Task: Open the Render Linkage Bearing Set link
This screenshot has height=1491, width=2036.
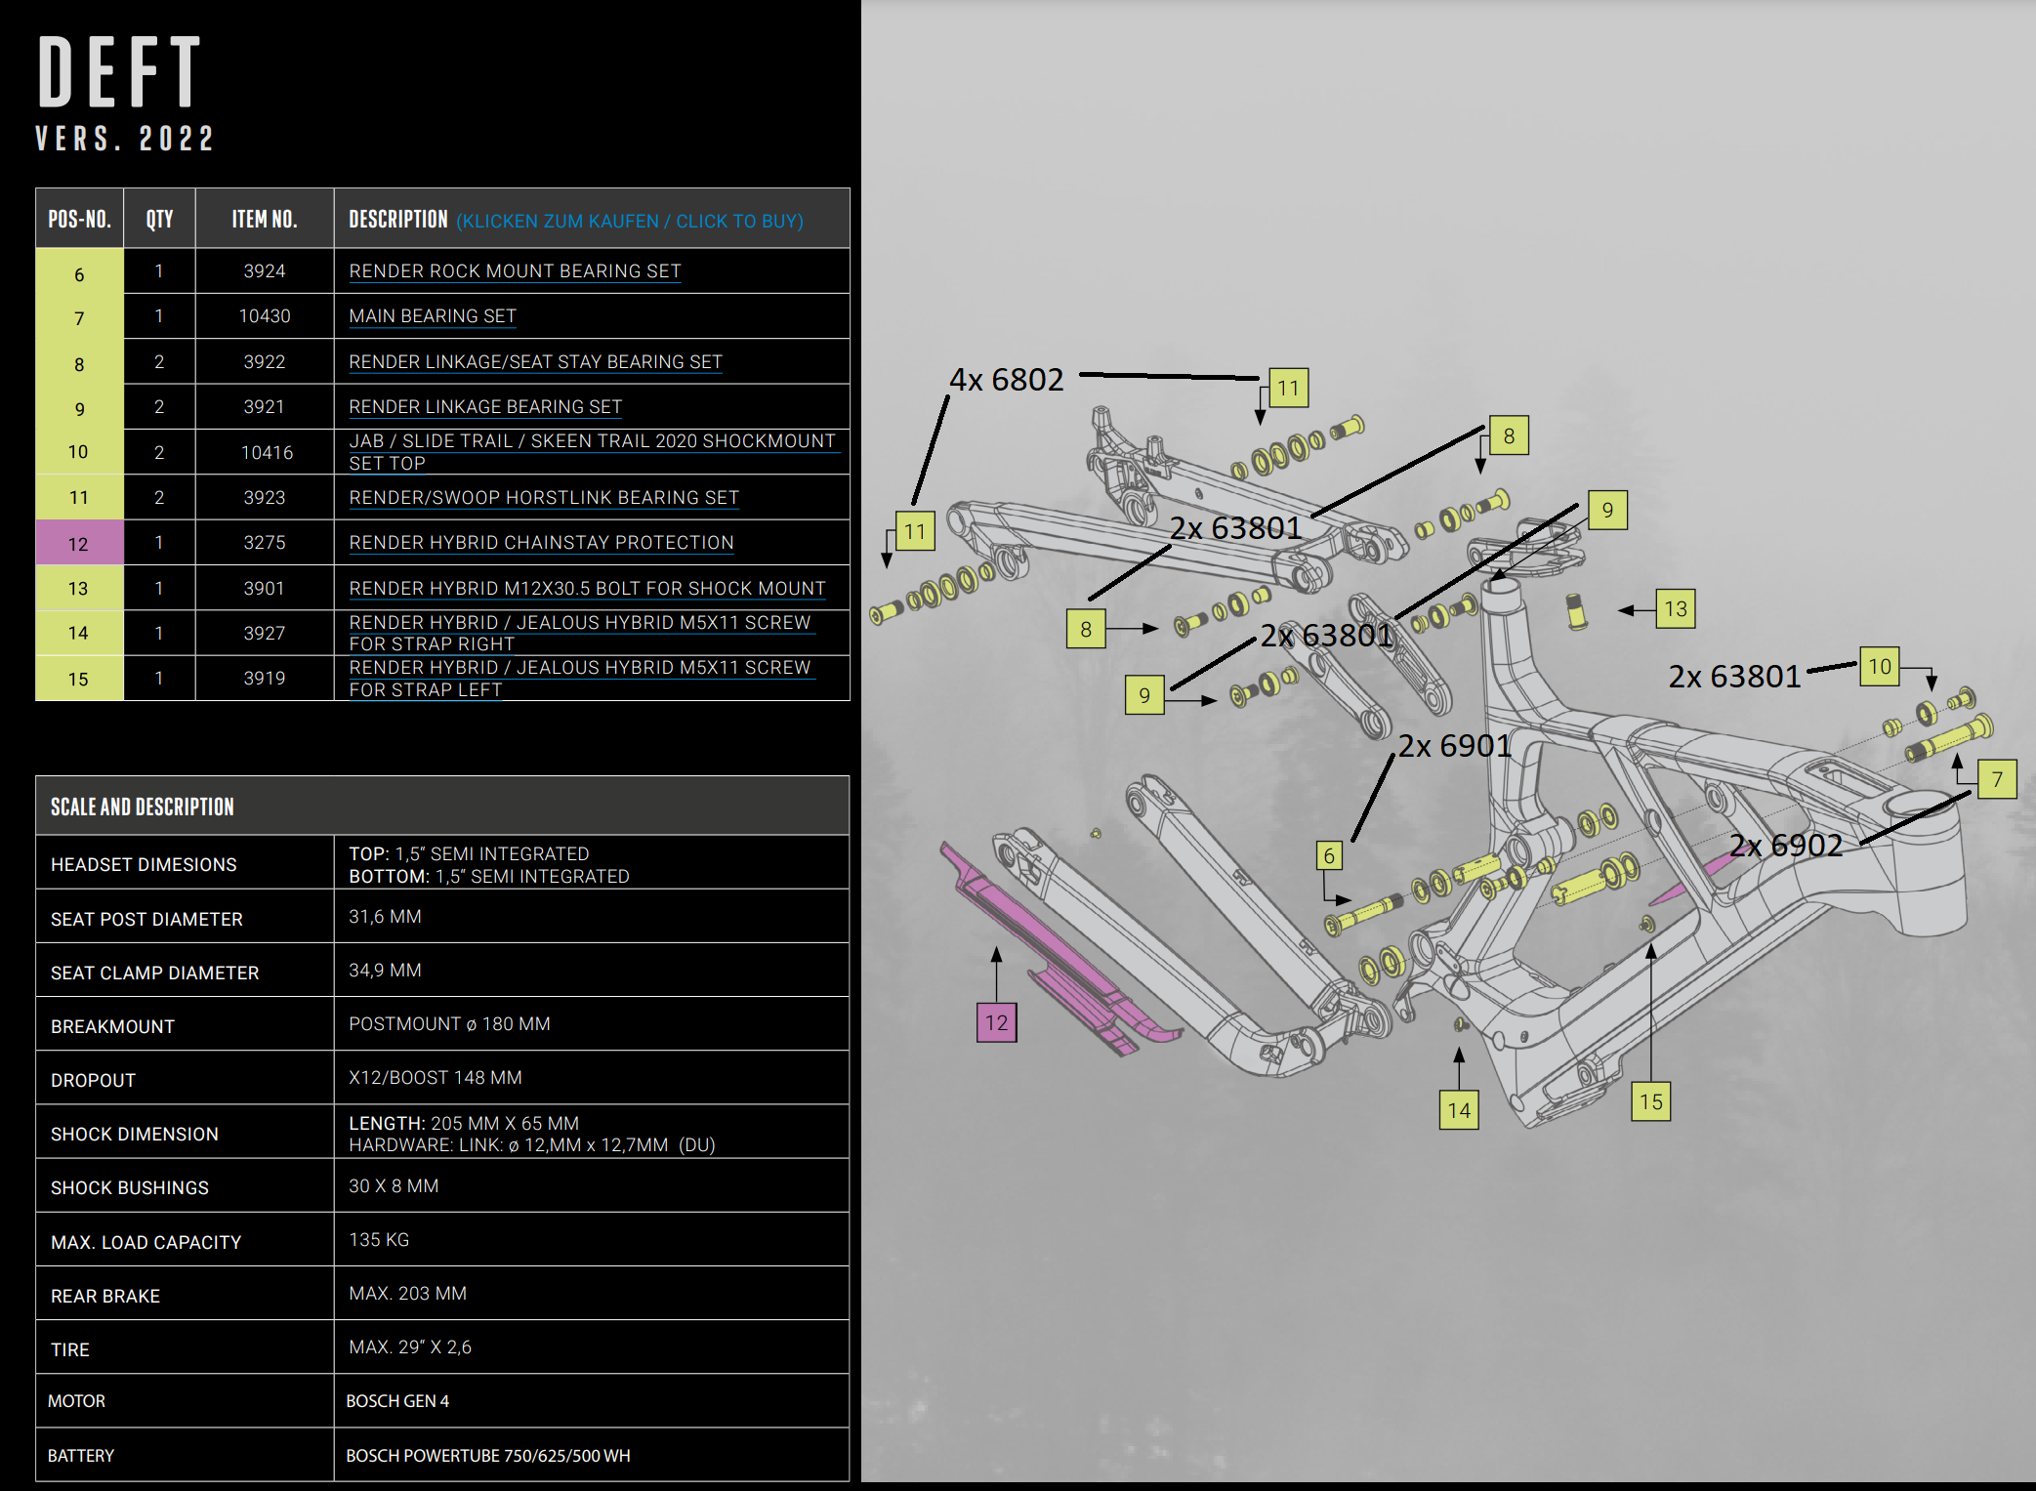Action: click(x=485, y=407)
